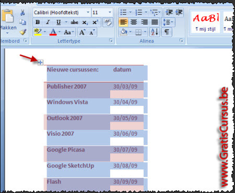Click the red font color button

click(x=53, y=32)
